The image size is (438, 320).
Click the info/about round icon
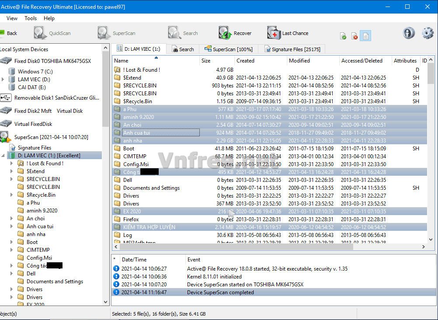pyautogui.click(x=409, y=33)
